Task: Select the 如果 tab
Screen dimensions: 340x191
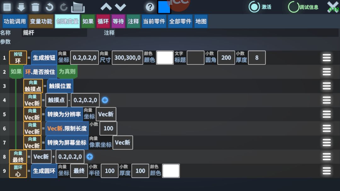Action: (88, 21)
